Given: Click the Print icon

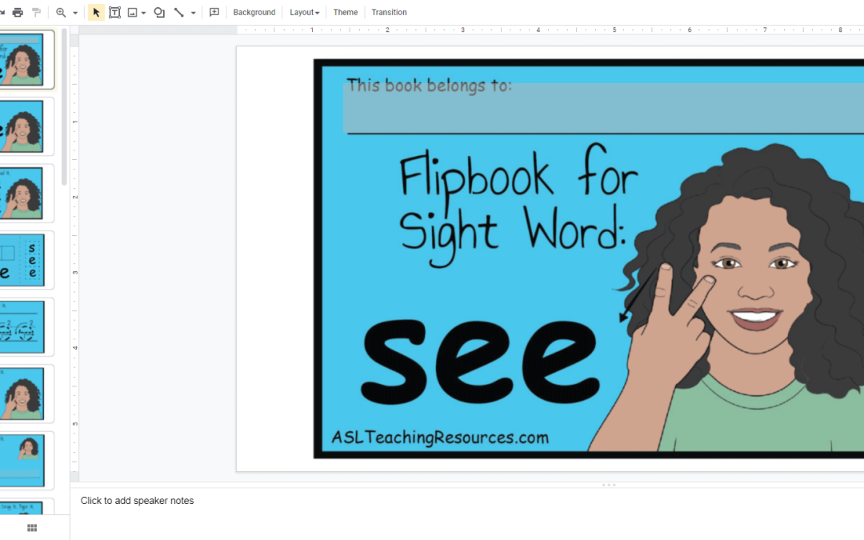Looking at the screenshot, I should [18, 12].
